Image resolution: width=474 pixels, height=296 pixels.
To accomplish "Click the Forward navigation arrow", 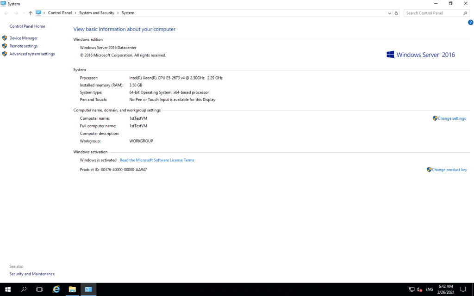I will pos(16,13).
